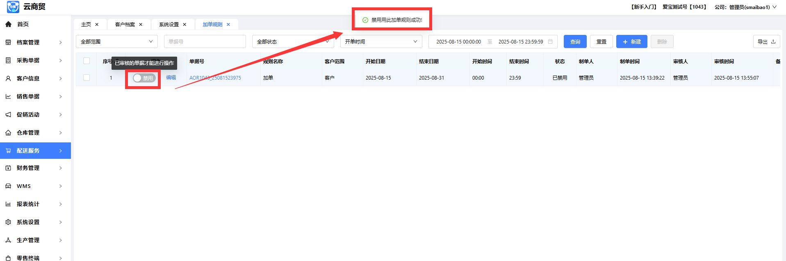Close the 客户档案 tab
The height and width of the screenshot is (261, 786).
click(141, 25)
